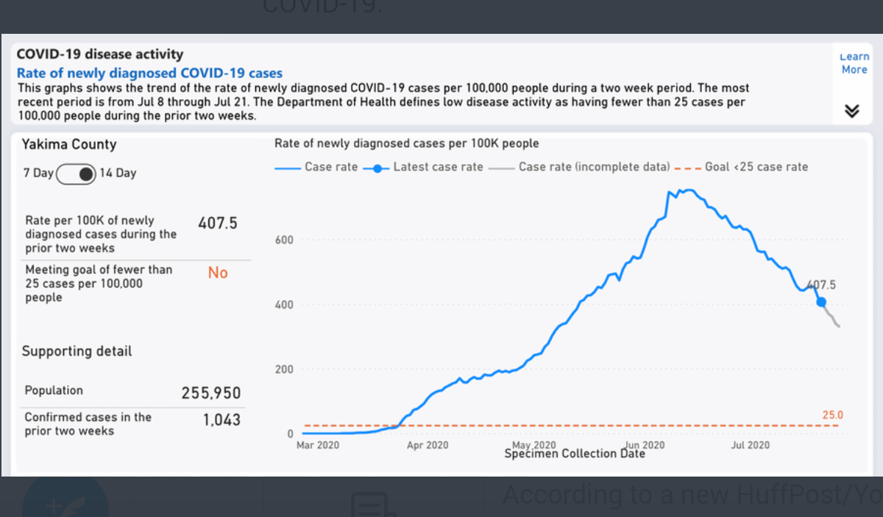Click 'Meeting goal of fewer than 25 cases' label

tap(99, 283)
